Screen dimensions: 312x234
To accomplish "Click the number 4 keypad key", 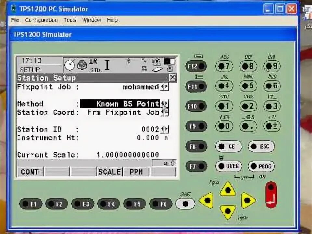I will pyautogui.click(x=224, y=86).
